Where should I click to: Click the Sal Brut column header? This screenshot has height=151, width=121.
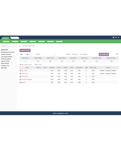(x=65, y=67)
